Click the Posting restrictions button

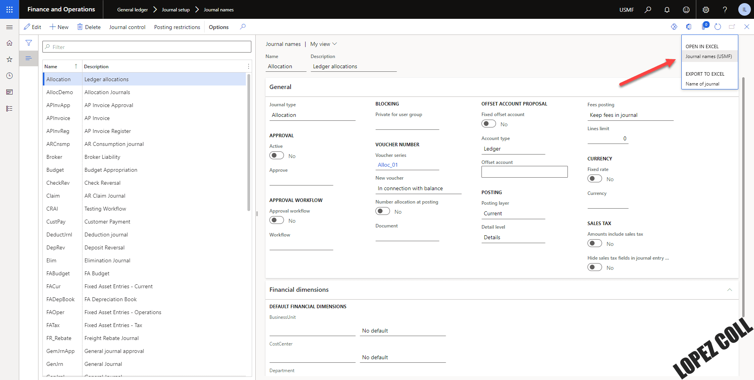pyautogui.click(x=177, y=27)
